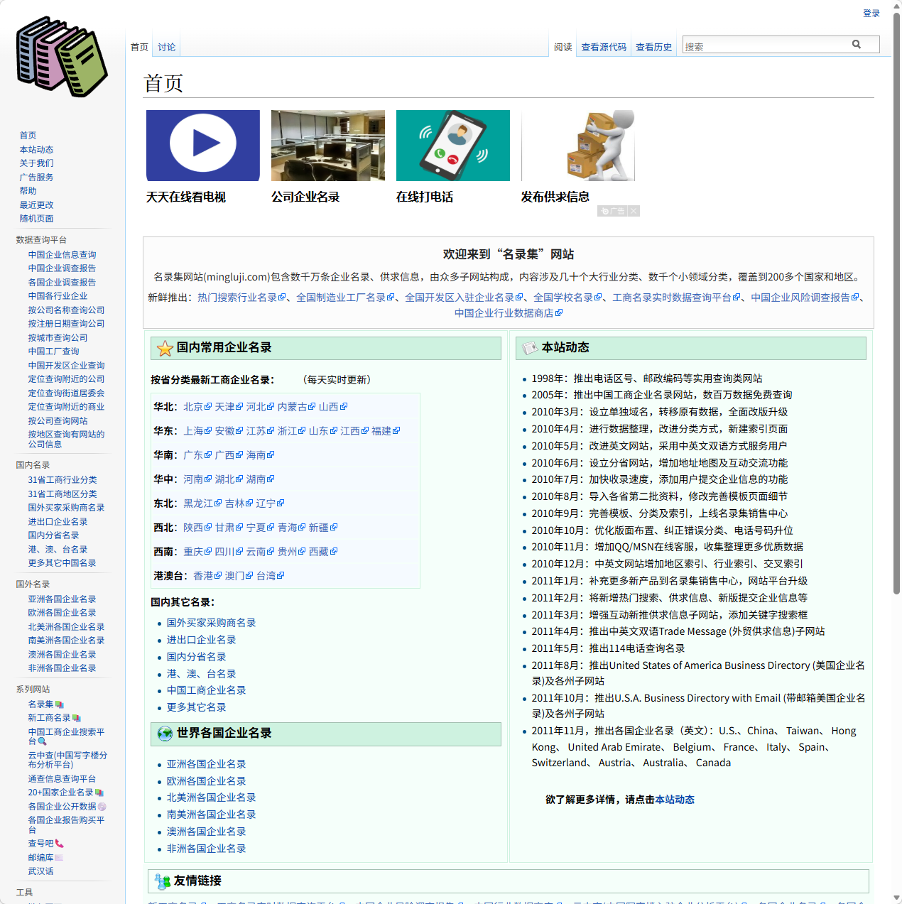Click the magnifier icon next to 中国工商企业搜索平台

click(x=43, y=741)
